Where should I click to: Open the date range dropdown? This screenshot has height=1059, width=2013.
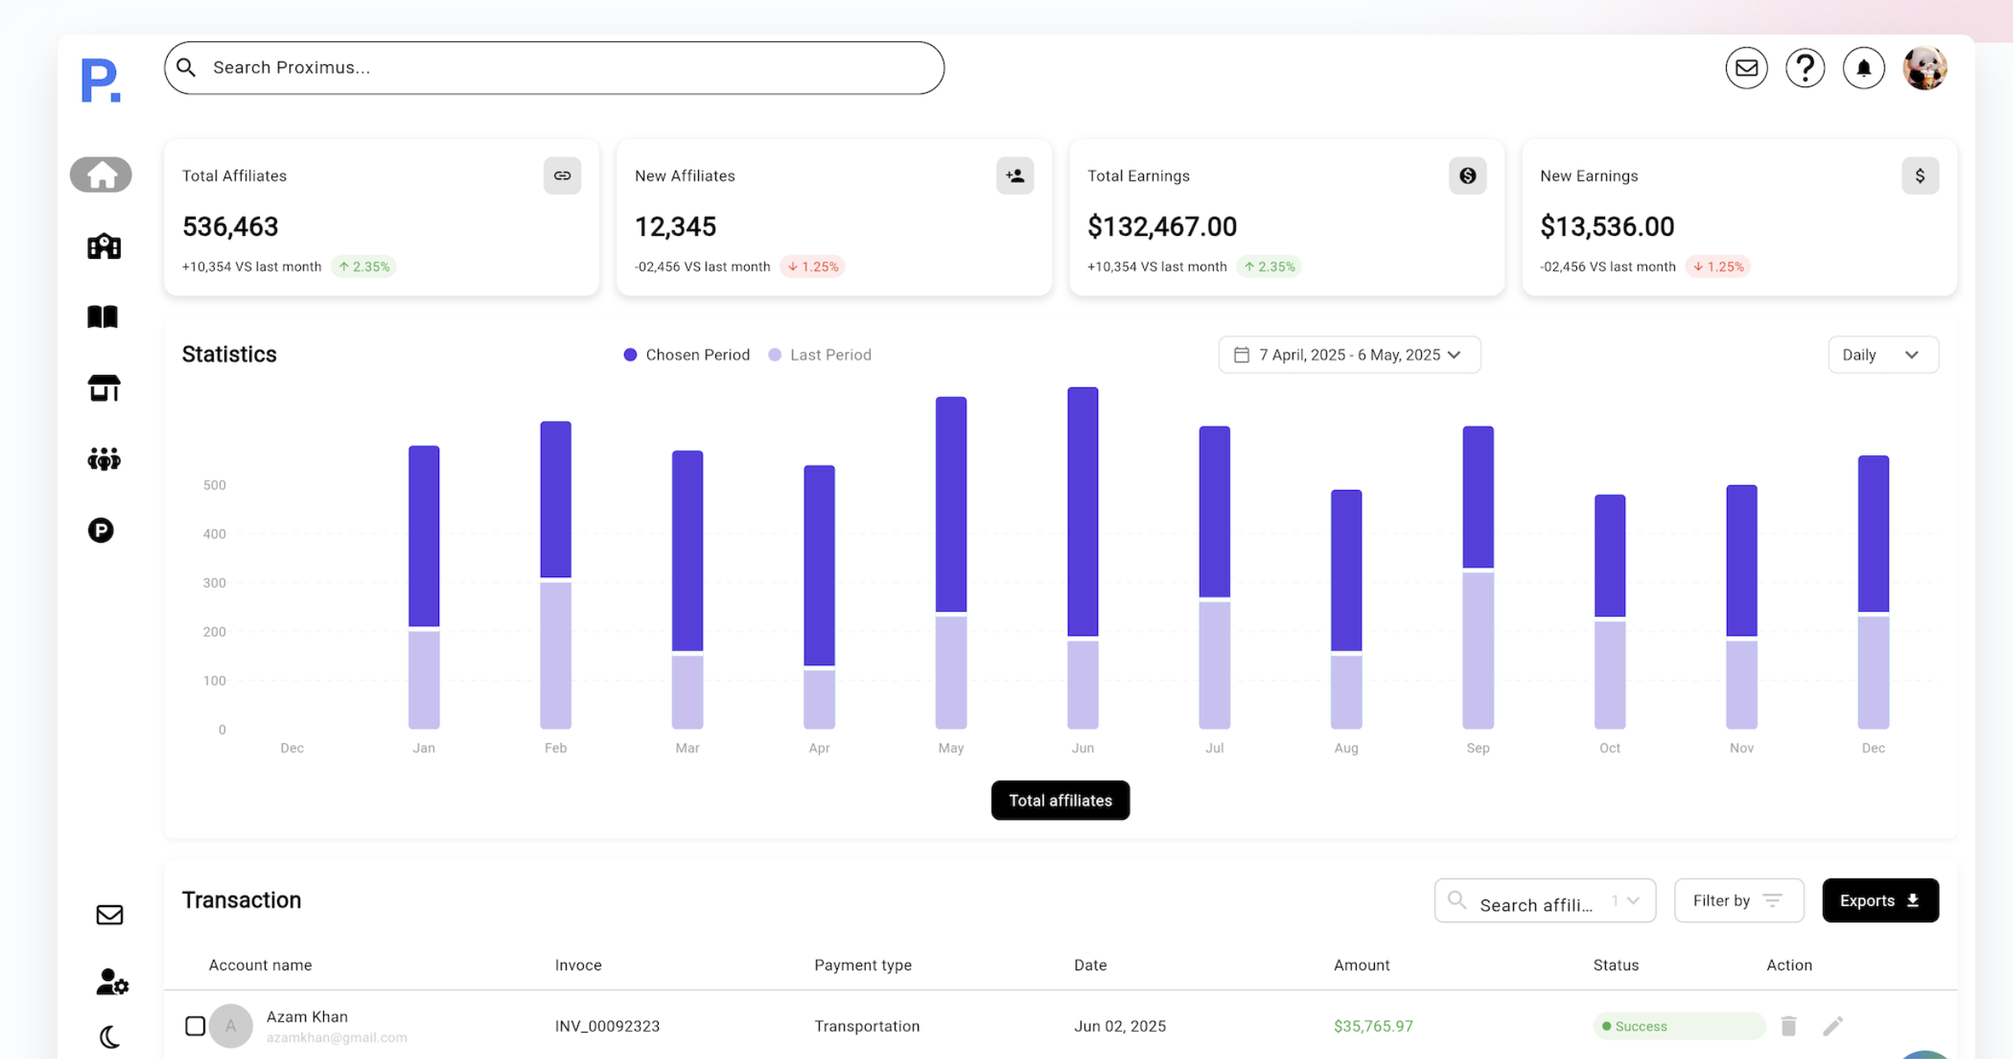point(1349,355)
